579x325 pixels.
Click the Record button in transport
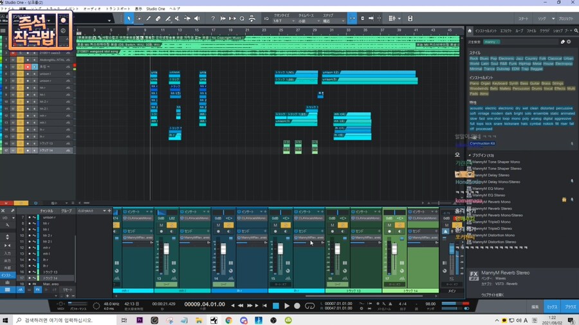[x=297, y=306]
